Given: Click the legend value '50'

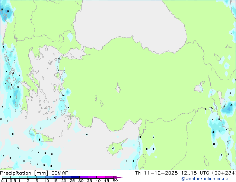Looking at the screenshot, I should 115,181.
